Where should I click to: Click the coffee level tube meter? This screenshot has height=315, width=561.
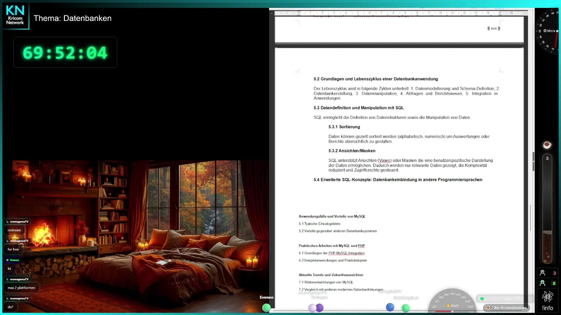pyautogui.click(x=547, y=208)
